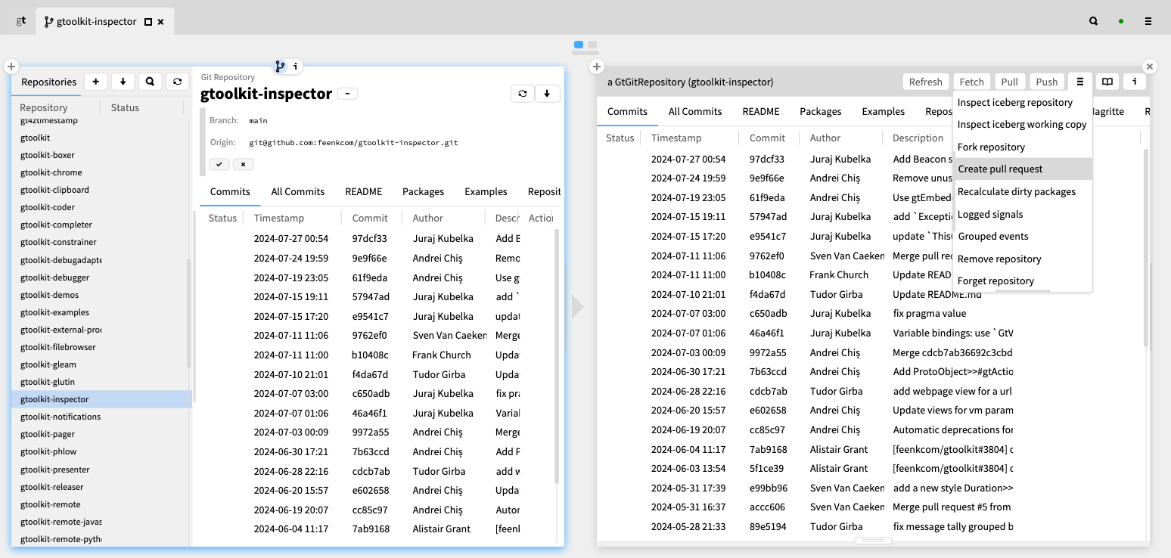
Task: Open the global search magnifier icon
Action: click(1094, 21)
